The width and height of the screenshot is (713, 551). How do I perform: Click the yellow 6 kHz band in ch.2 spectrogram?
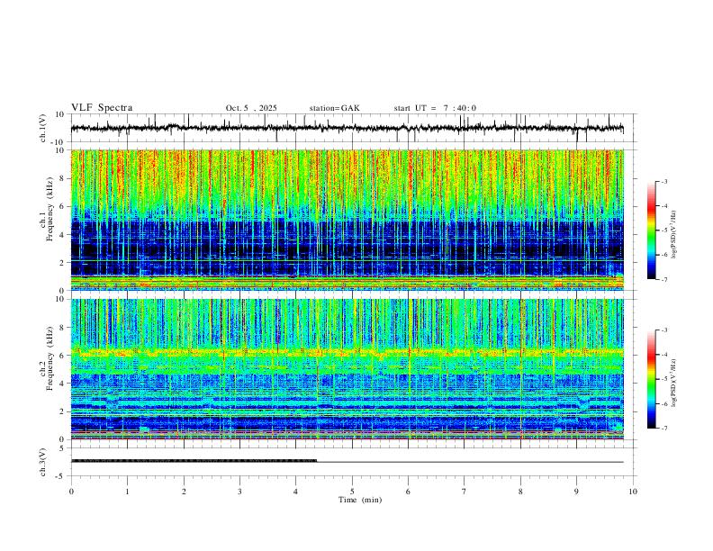pyautogui.click(x=347, y=352)
